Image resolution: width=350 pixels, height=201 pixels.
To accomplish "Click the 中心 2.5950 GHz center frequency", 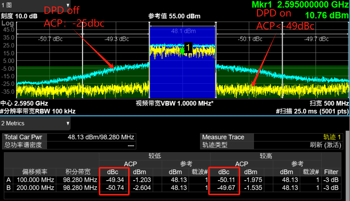I will tap(24, 103).
